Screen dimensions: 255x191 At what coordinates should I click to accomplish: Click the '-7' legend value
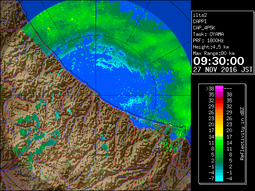(x=211, y=178)
